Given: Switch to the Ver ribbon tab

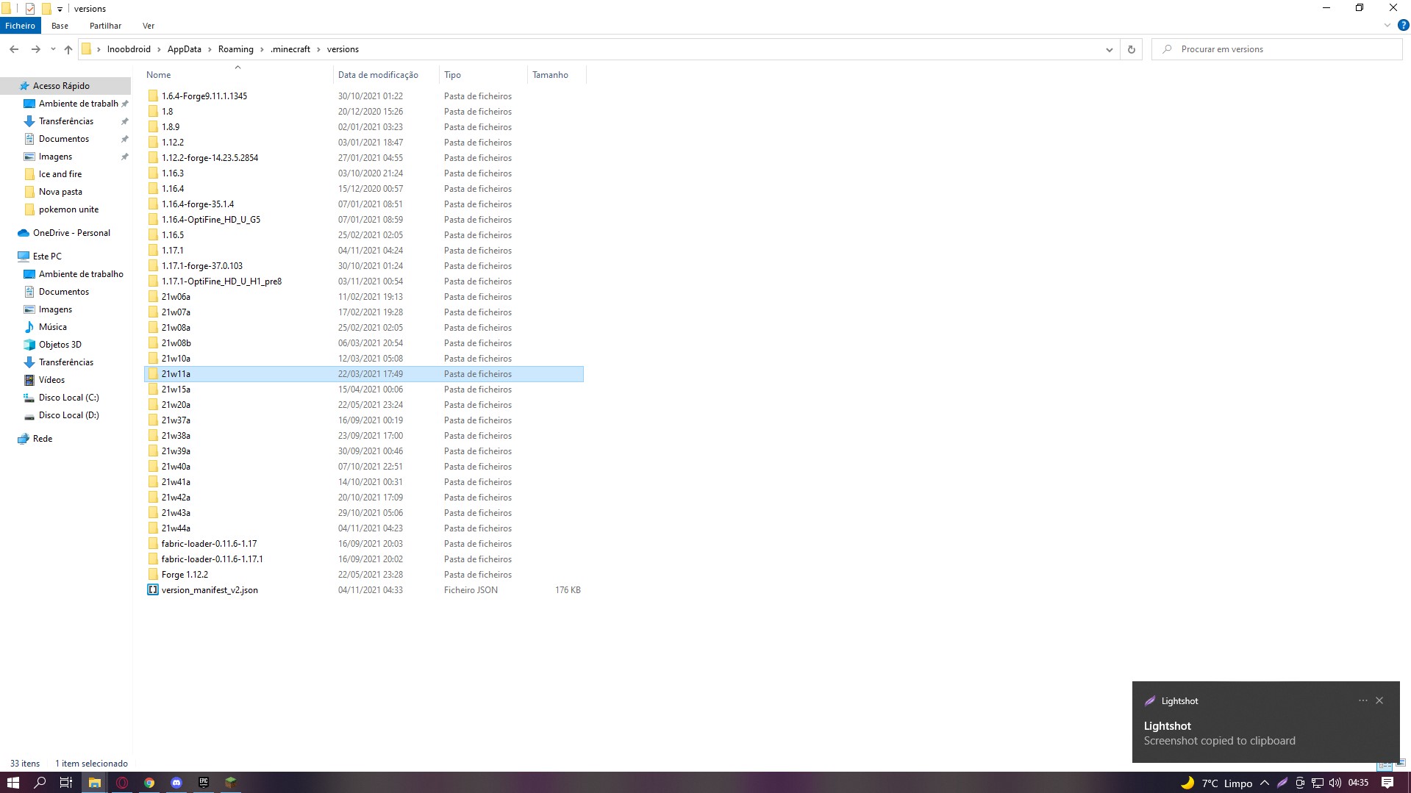Looking at the screenshot, I should tap(149, 26).
